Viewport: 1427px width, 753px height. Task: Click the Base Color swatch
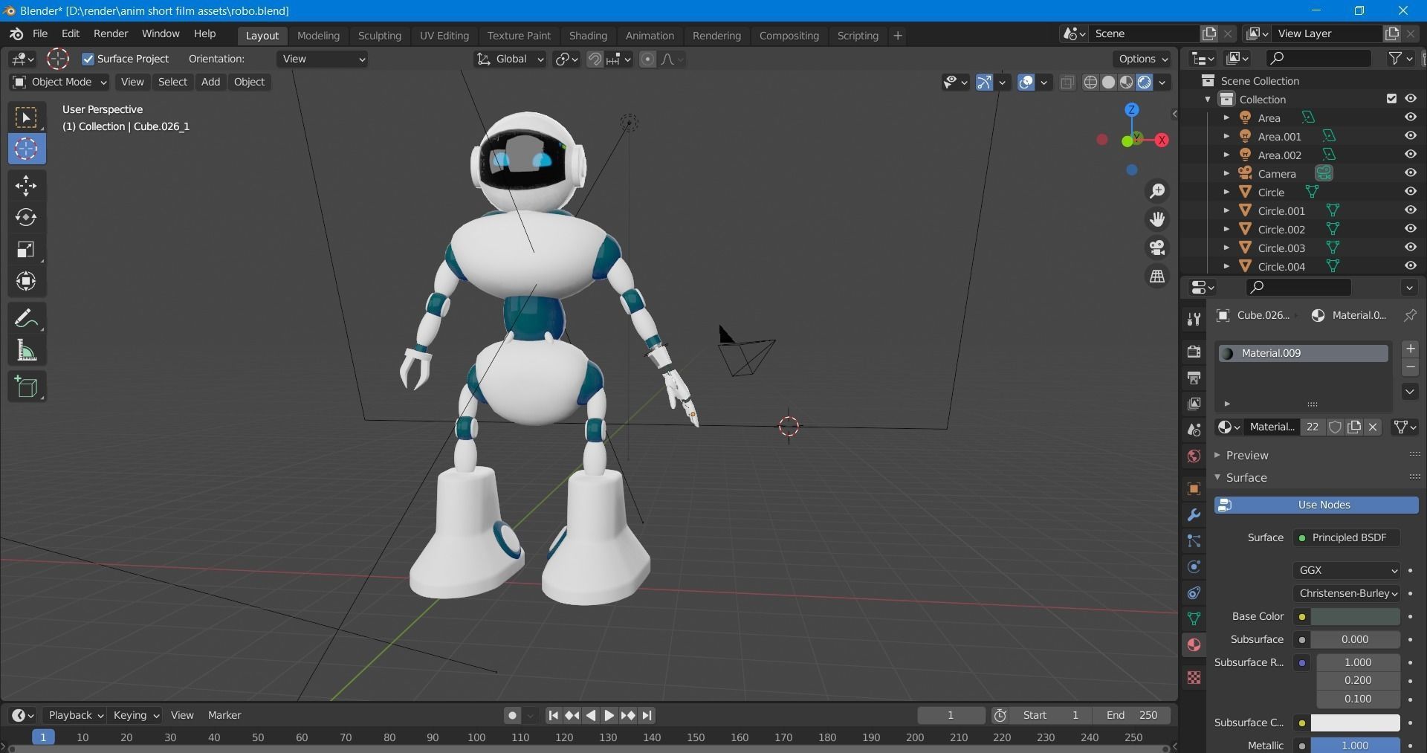(1355, 616)
